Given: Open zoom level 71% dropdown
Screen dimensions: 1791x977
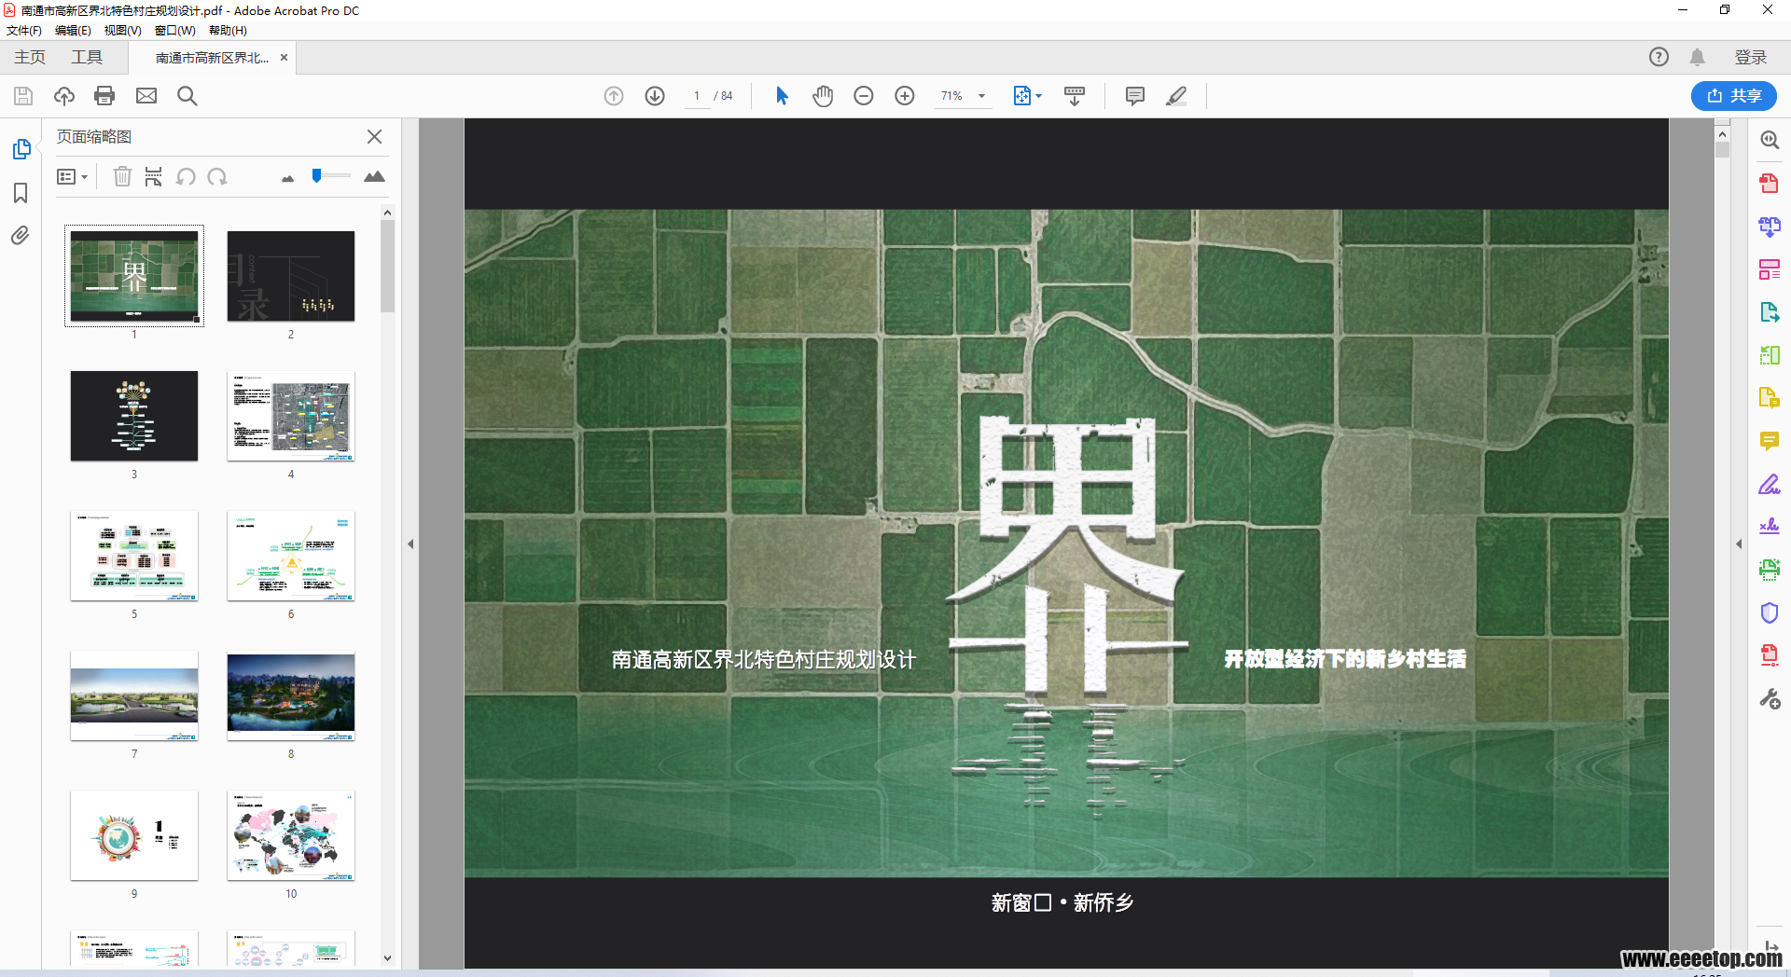Looking at the screenshot, I should 964,96.
